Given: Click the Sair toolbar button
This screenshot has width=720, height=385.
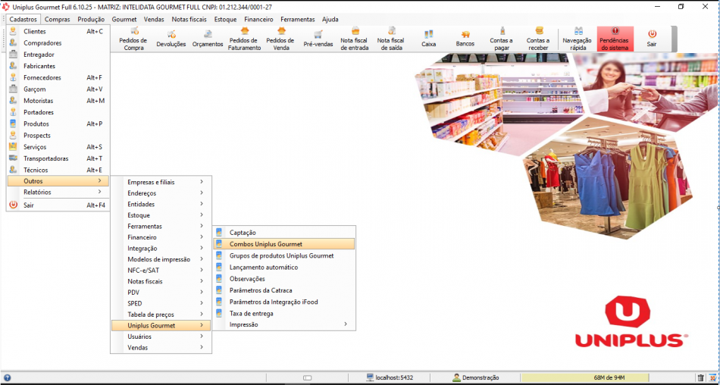Looking at the screenshot, I should tap(651, 39).
